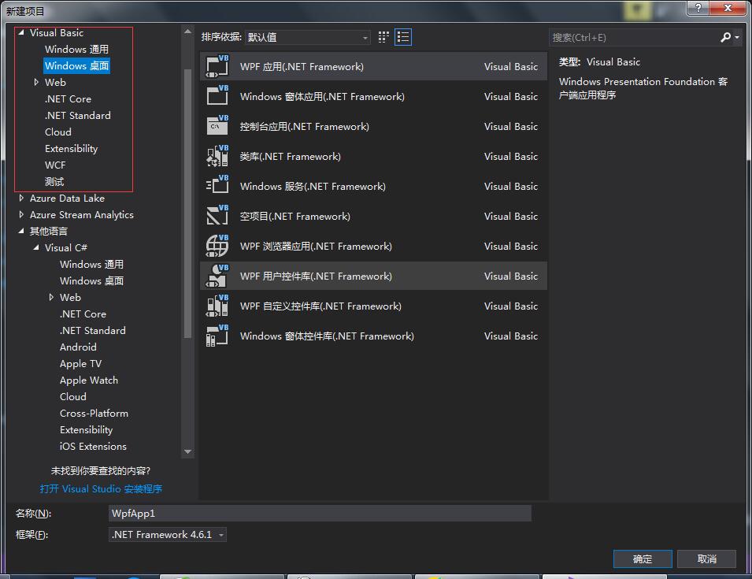Screen dimensions: 752x579
Task: Click the 名称 input field with WpfApp1
Action: (320, 513)
